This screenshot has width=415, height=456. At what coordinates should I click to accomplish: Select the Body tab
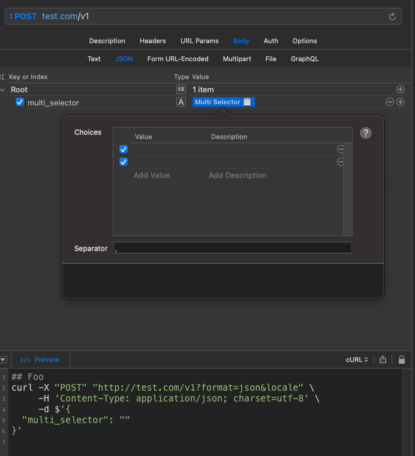241,41
